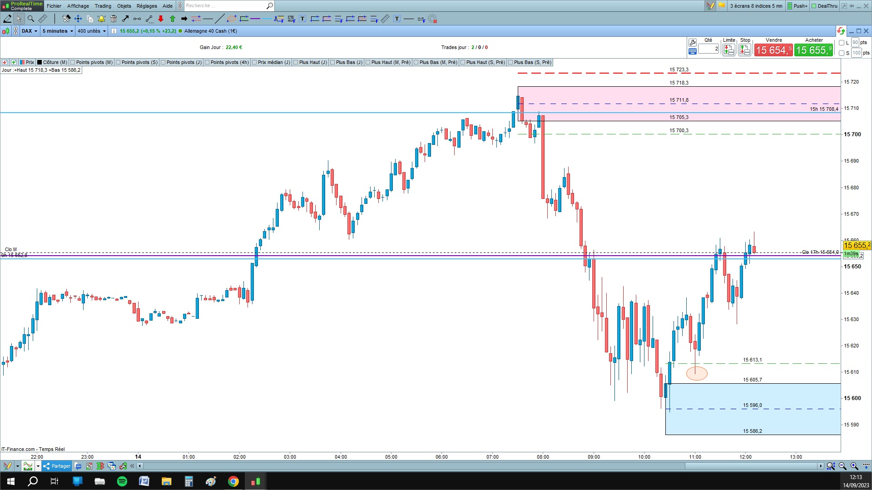872x490 pixels.
Task: Select the green up arrow tool
Action: 173,19
